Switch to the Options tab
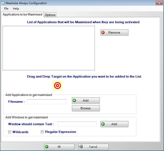 click(50, 15)
